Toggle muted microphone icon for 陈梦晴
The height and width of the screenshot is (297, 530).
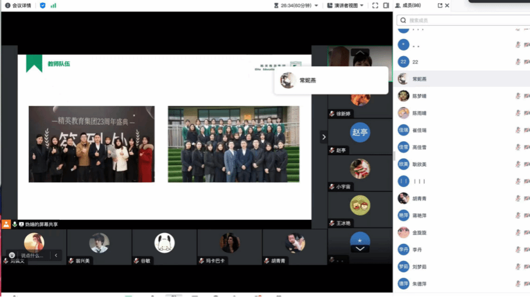(x=518, y=96)
